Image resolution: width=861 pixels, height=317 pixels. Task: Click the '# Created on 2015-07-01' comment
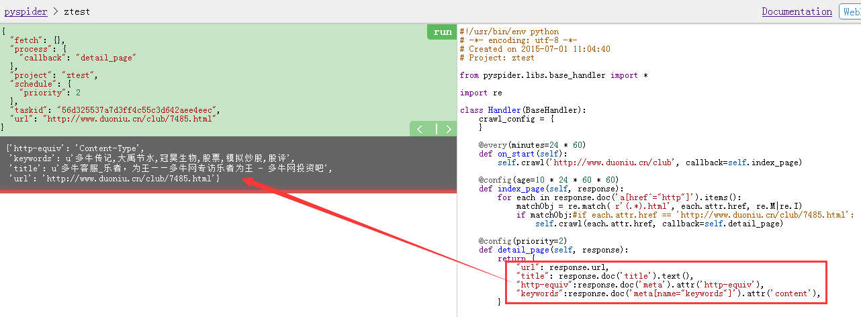pos(535,49)
